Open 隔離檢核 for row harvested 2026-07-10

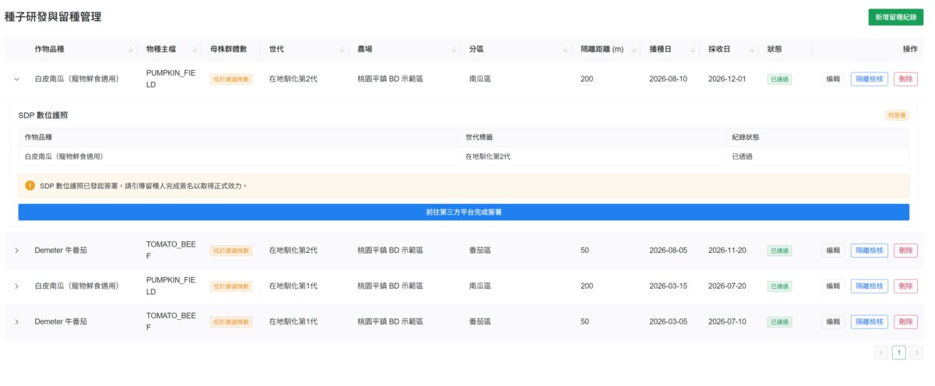tap(869, 321)
